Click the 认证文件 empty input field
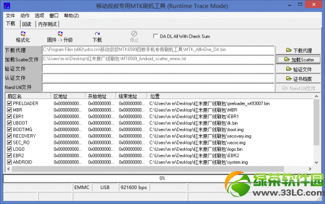Viewport: 325px width, 204px height. pos(158,78)
